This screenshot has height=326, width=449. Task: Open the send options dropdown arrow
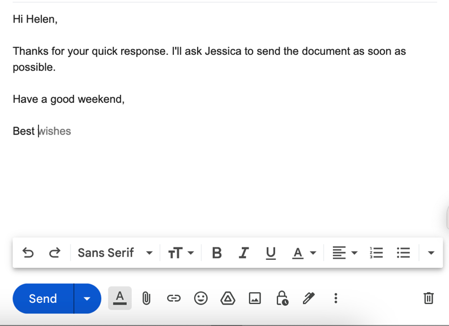(x=87, y=298)
